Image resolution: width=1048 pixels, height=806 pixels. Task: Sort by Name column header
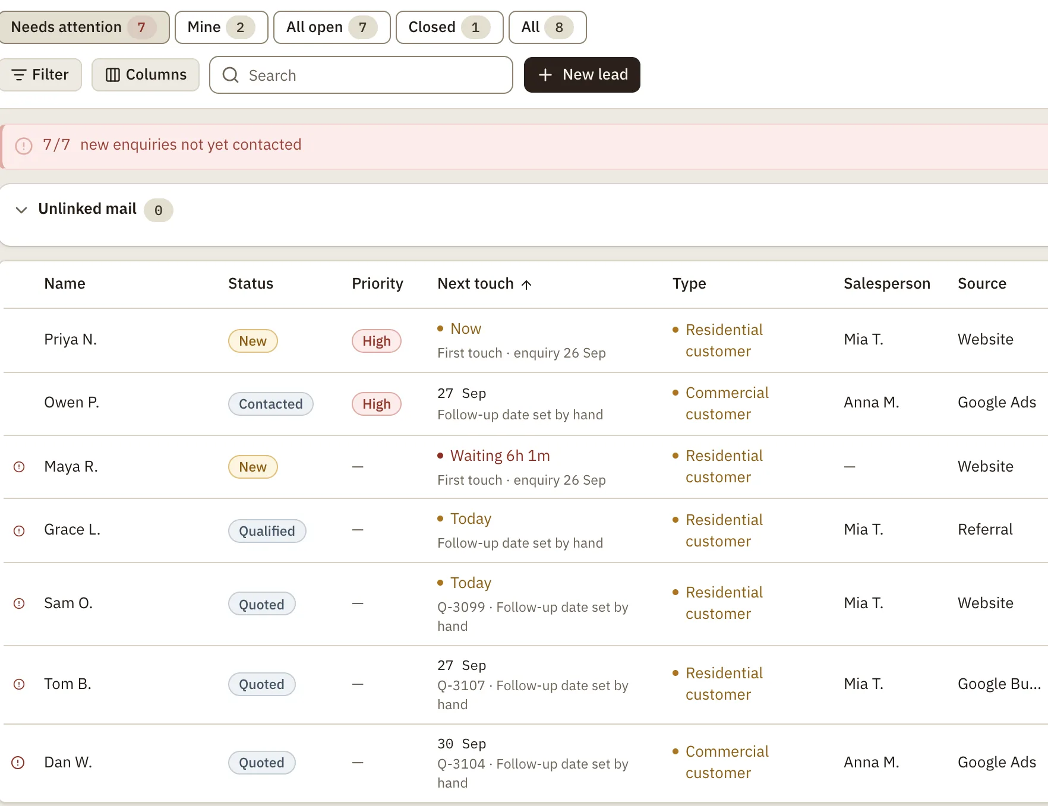coord(65,284)
